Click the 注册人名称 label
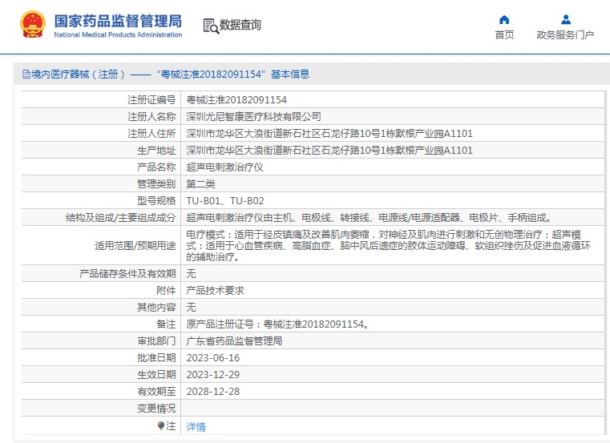Screen dimensions: 610x443 click(x=151, y=117)
